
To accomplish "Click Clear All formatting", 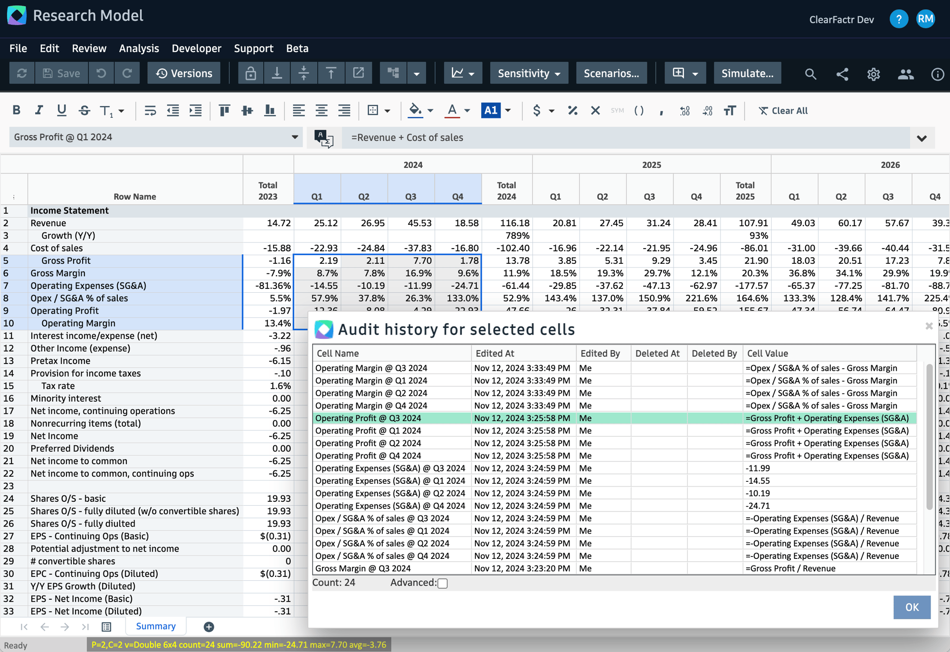I will coord(783,111).
